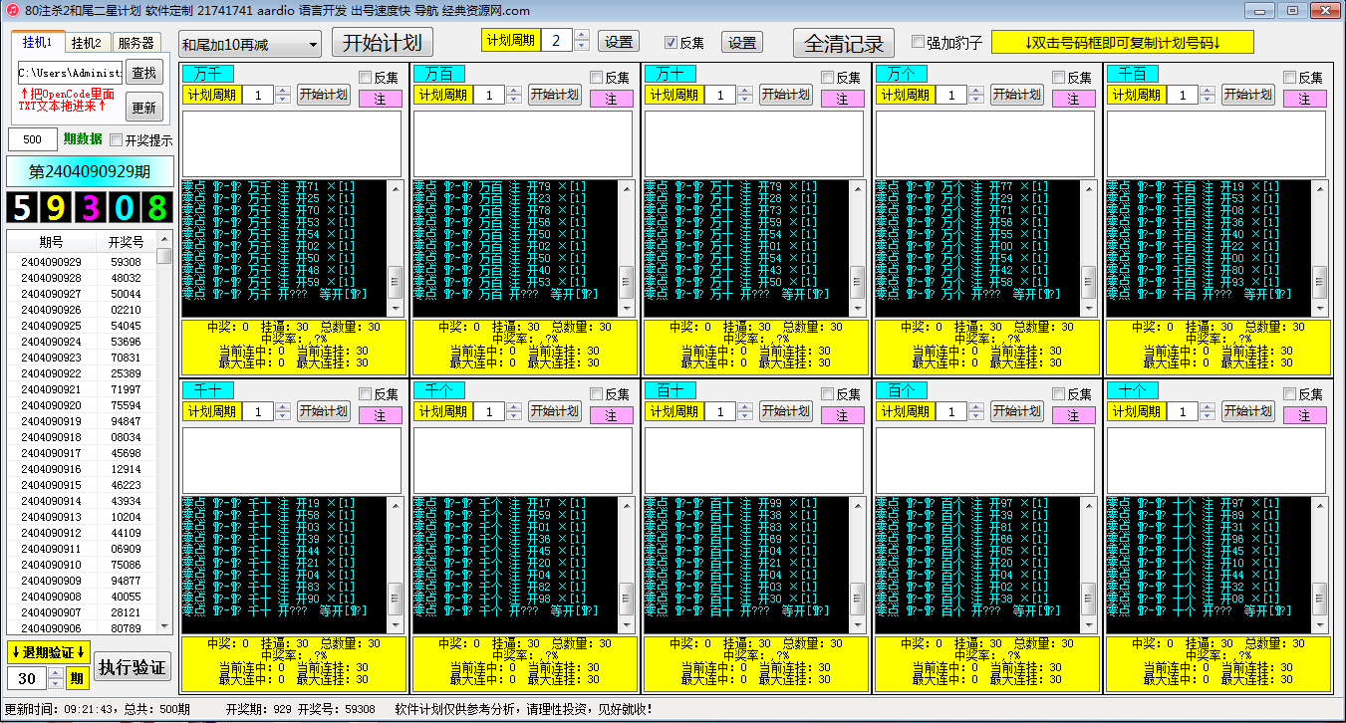Click the empty number box in 千个 panel

click(523, 460)
